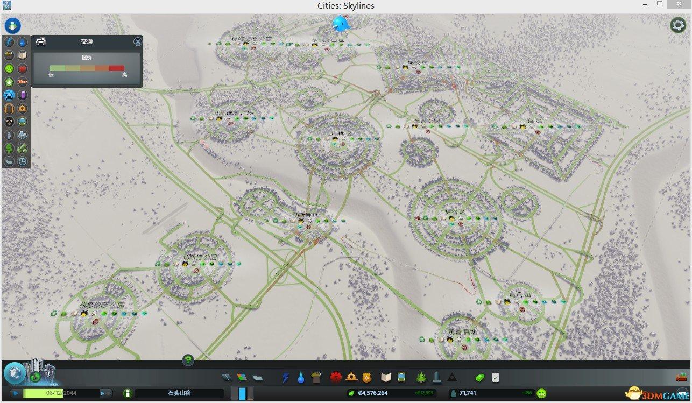692x403 pixels.
Task: Open the options gear menu
Action: click(x=677, y=25)
